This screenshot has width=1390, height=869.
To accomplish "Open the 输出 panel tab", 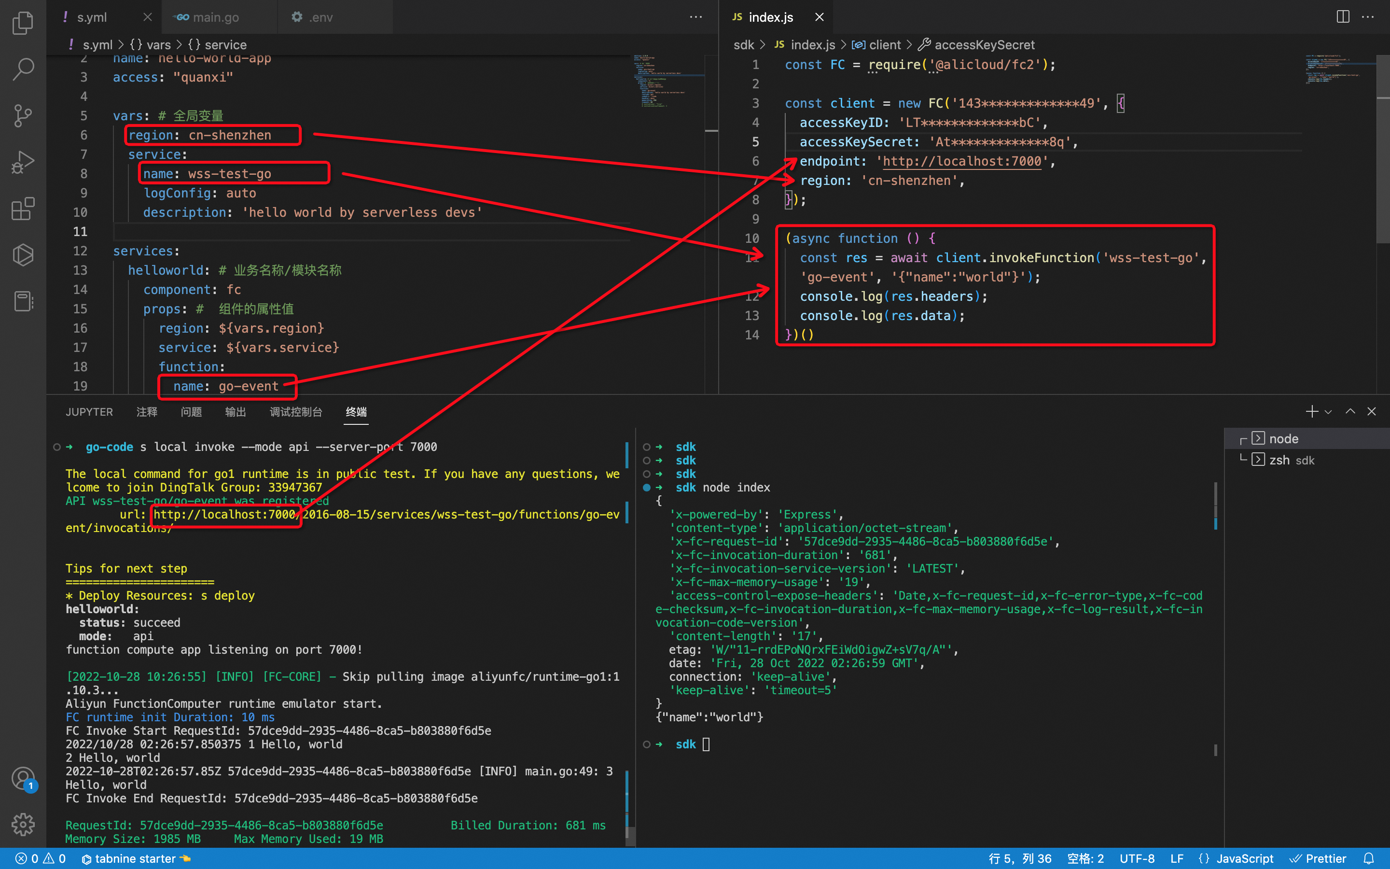I will point(236,412).
